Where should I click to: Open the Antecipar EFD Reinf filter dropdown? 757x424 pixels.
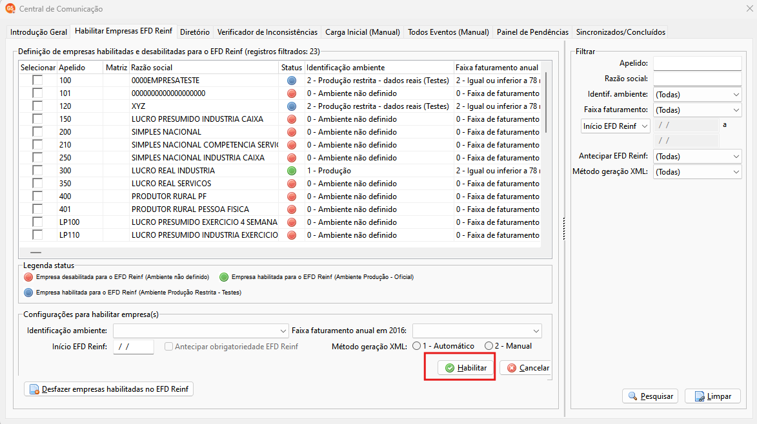click(697, 156)
